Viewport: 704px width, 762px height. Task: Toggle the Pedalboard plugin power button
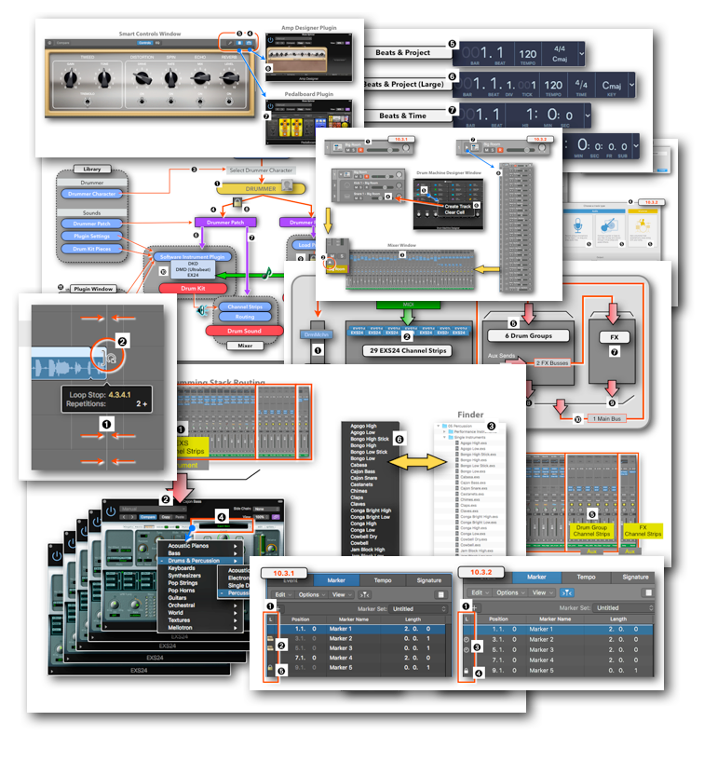(x=271, y=106)
